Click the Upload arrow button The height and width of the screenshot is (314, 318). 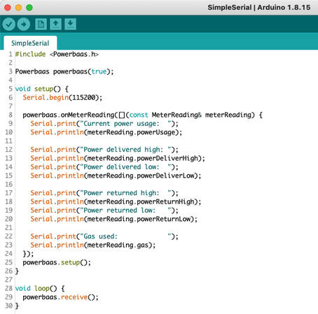pos(24,24)
